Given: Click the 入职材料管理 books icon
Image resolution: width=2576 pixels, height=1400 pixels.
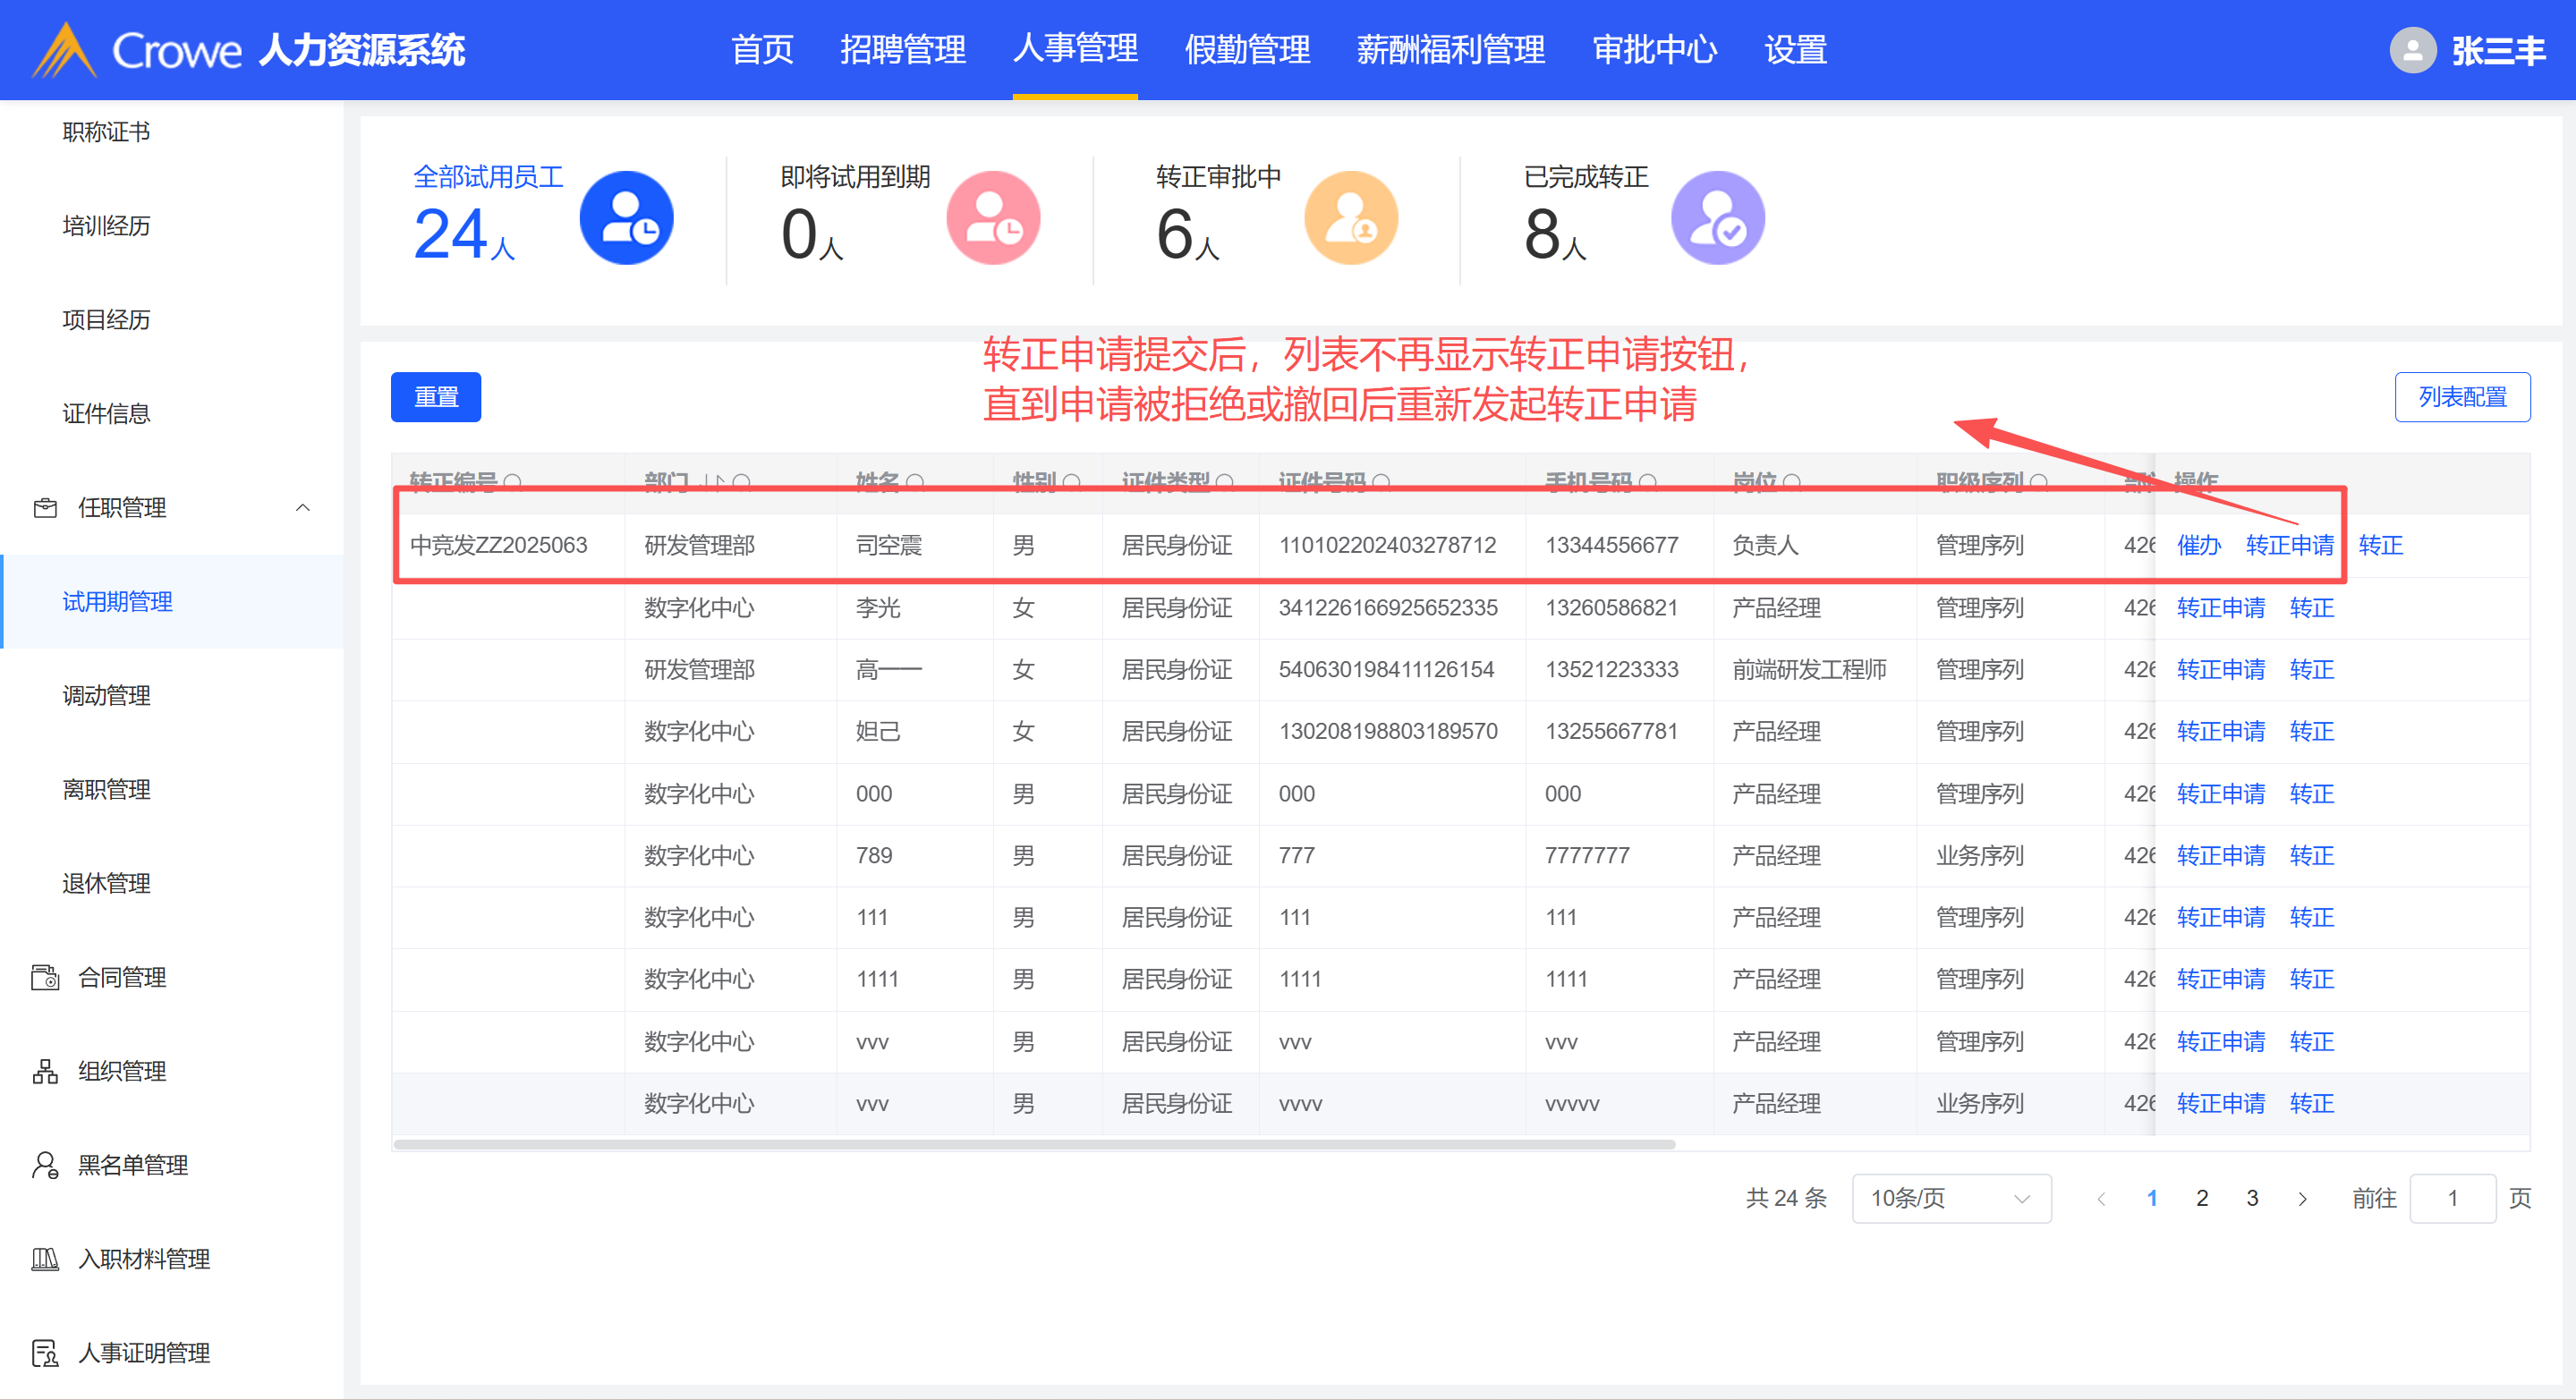Looking at the screenshot, I should [x=45, y=1259].
